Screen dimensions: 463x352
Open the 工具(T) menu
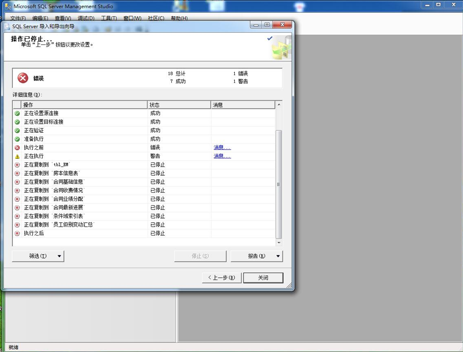pyautogui.click(x=109, y=18)
